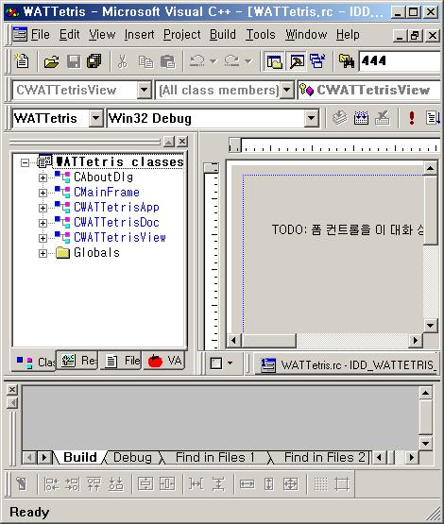Open the Tools menu
This screenshot has height=524, width=444.
tap(261, 34)
